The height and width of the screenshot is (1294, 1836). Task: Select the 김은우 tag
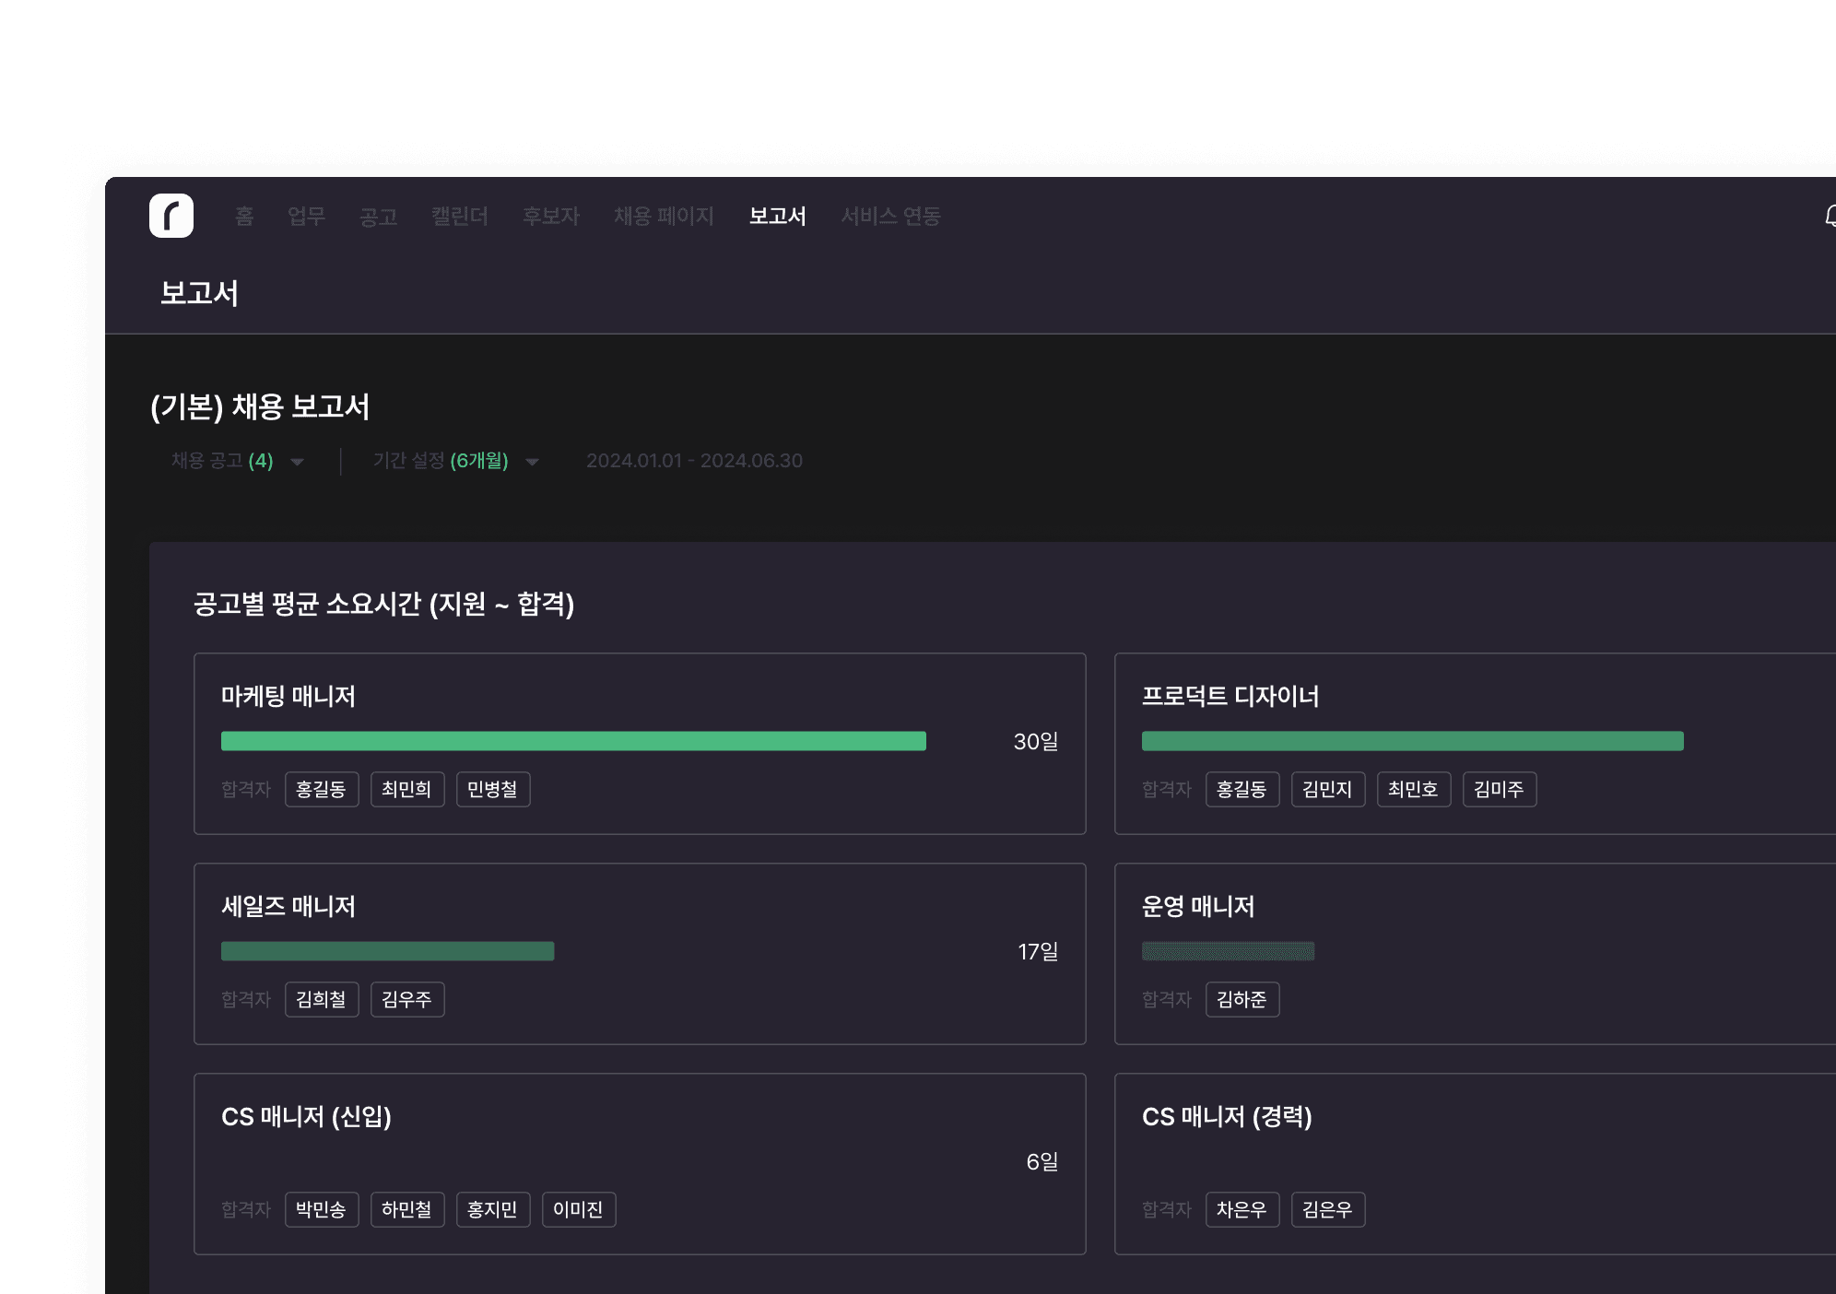pos(1328,1209)
